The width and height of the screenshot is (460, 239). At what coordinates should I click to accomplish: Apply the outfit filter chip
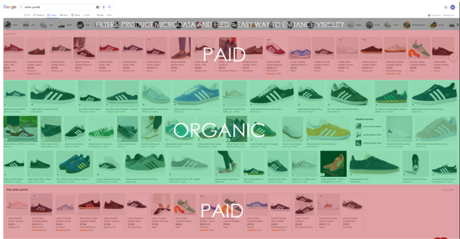[x=373, y=25]
